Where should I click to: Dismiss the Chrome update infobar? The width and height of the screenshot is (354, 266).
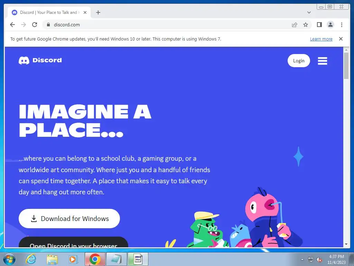point(341,39)
